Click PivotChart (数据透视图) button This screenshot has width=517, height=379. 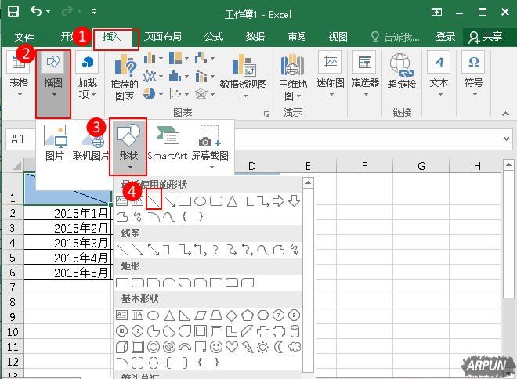click(244, 76)
